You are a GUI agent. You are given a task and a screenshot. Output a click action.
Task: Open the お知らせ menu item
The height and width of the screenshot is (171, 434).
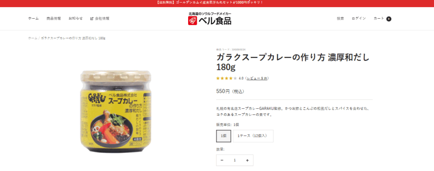click(x=75, y=19)
